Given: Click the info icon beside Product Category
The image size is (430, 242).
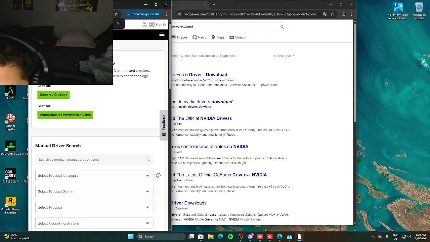Looking at the screenshot, I should coord(158,175).
